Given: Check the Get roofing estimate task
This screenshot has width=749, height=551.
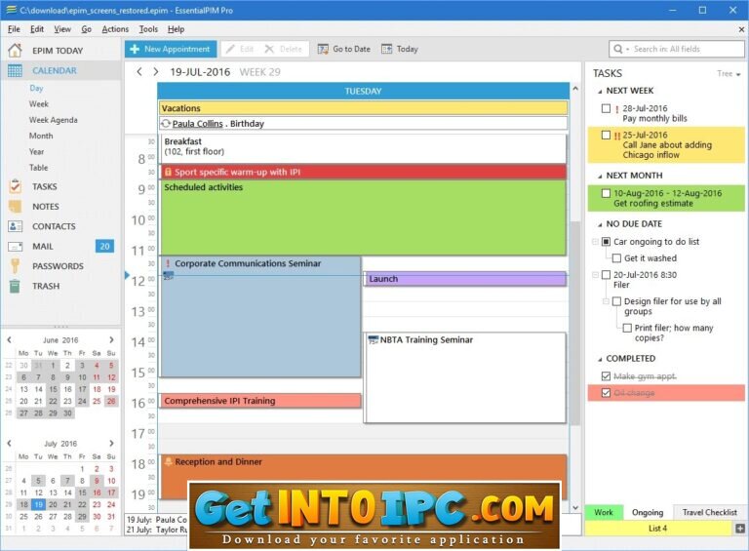Looking at the screenshot, I should [x=606, y=193].
